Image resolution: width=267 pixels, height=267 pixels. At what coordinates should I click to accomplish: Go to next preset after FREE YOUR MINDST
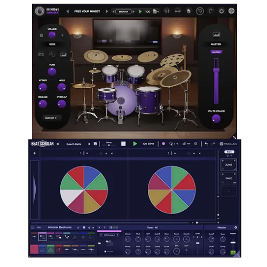(x=107, y=11)
